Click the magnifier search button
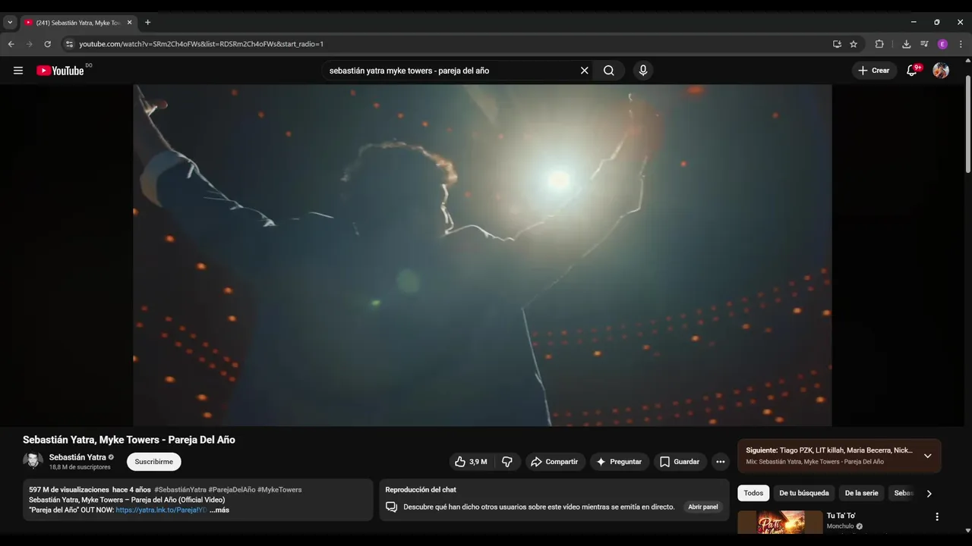Screen dimensions: 972x546 click(609, 71)
